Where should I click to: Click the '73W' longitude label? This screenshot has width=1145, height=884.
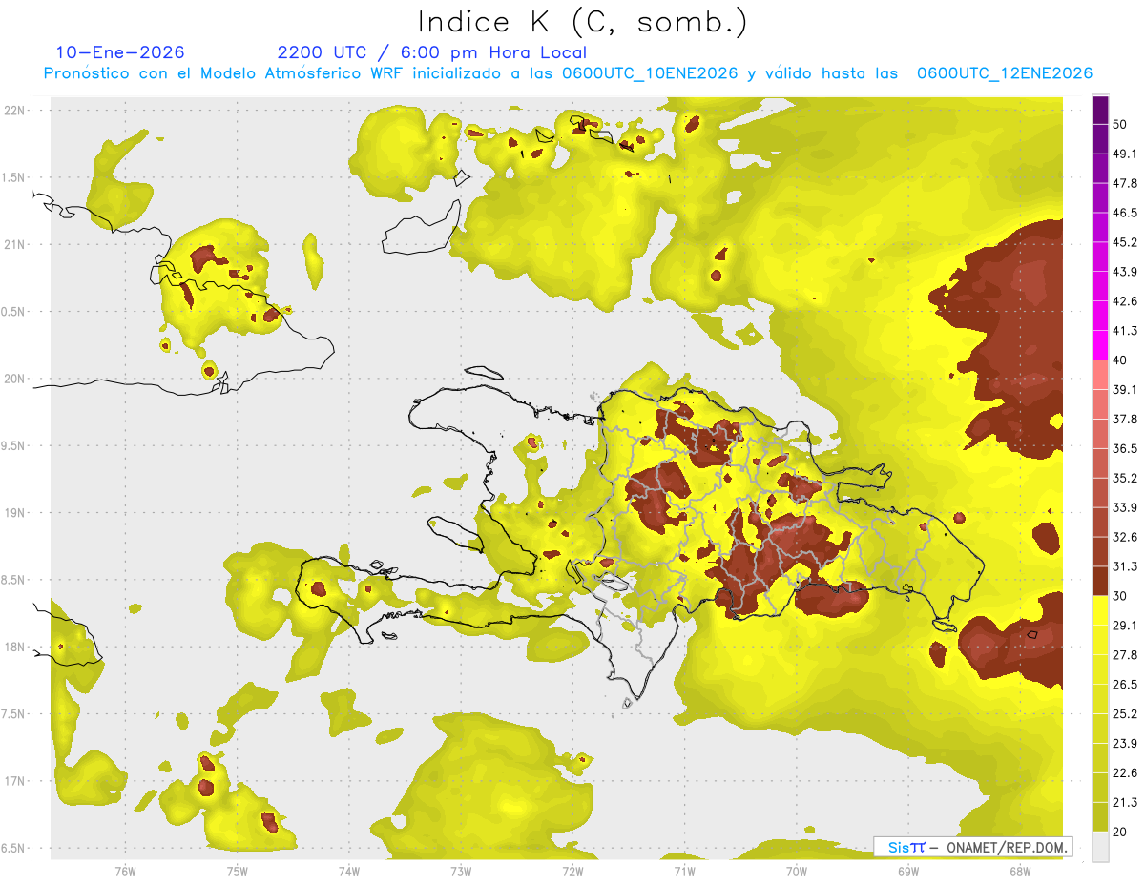coord(461,871)
